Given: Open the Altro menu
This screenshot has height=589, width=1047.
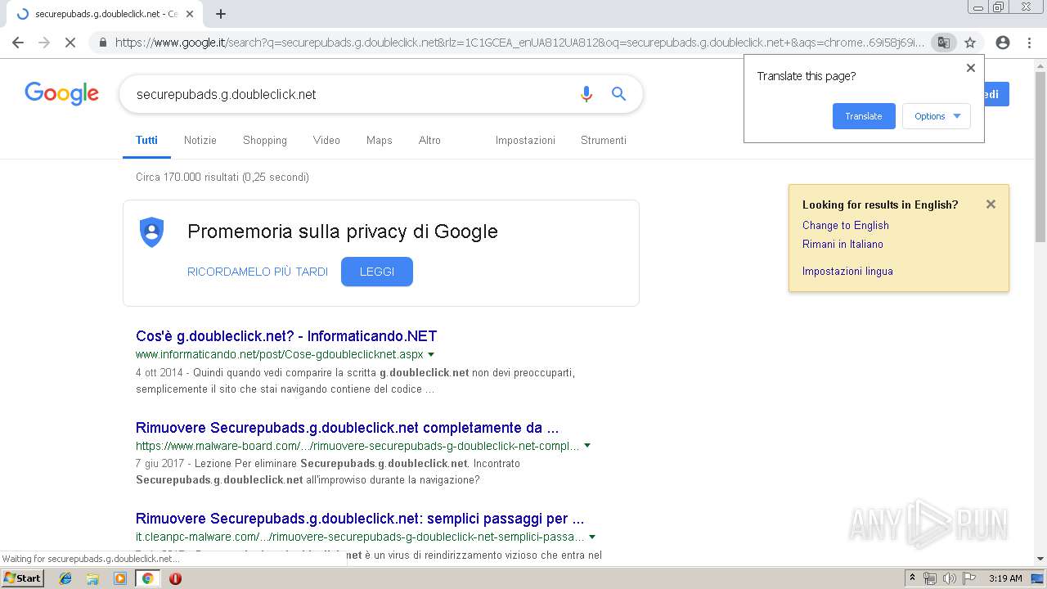Looking at the screenshot, I should (429, 141).
